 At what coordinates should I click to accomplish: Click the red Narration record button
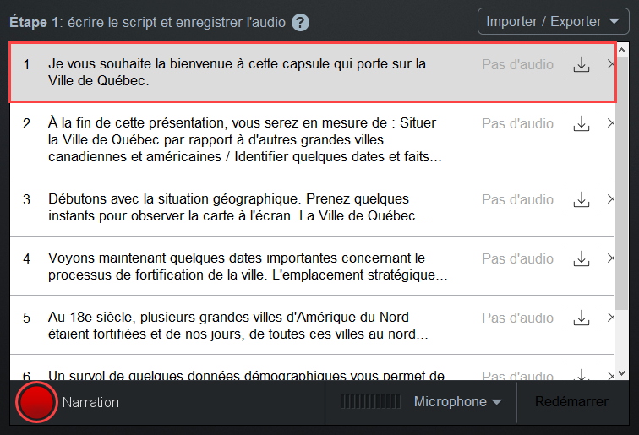tap(36, 402)
